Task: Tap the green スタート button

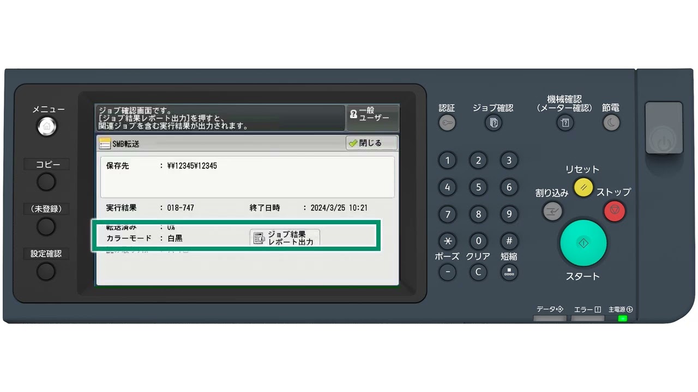Action: point(583,243)
